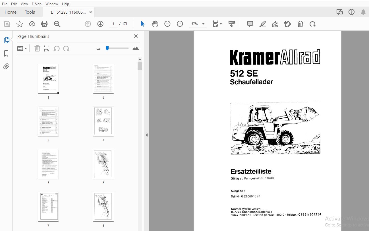Bookmark this file with the star icon

tap(20, 24)
